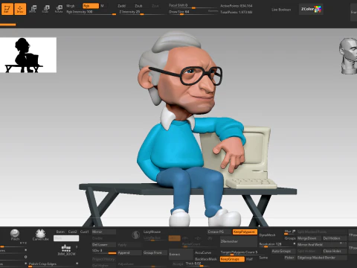Viewport: 357px width, 268px height.
Task: Click the Del Lower button
Action: 104,245
